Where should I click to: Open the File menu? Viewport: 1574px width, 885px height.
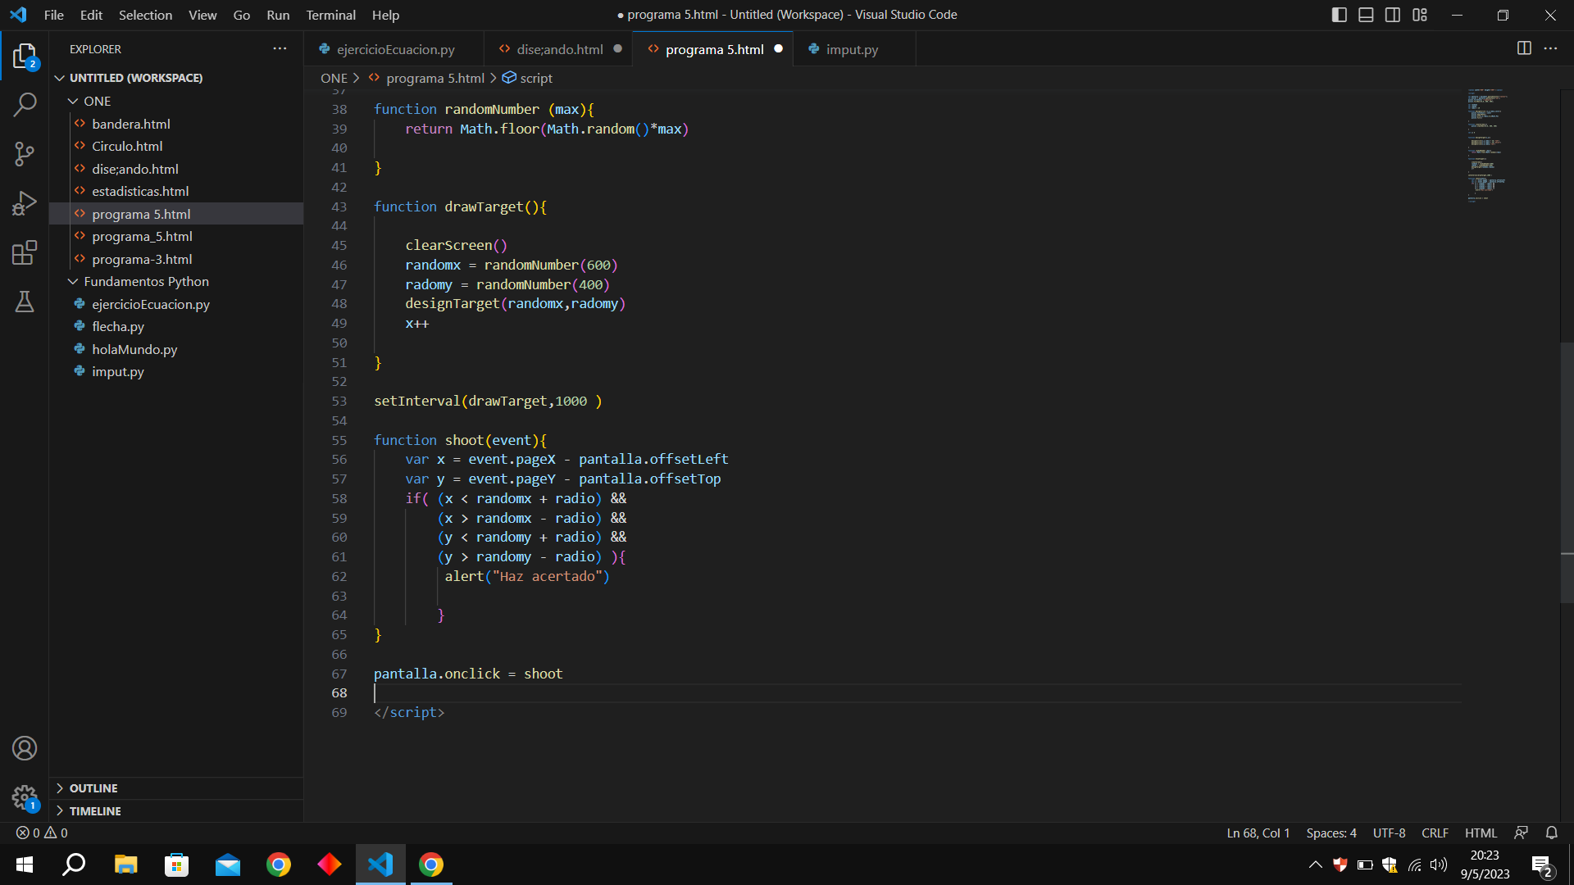[x=54, y=15]
